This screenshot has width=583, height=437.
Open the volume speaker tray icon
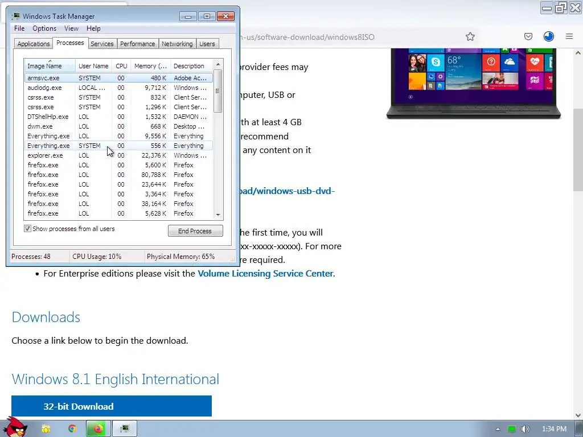[x=525, y=429]
